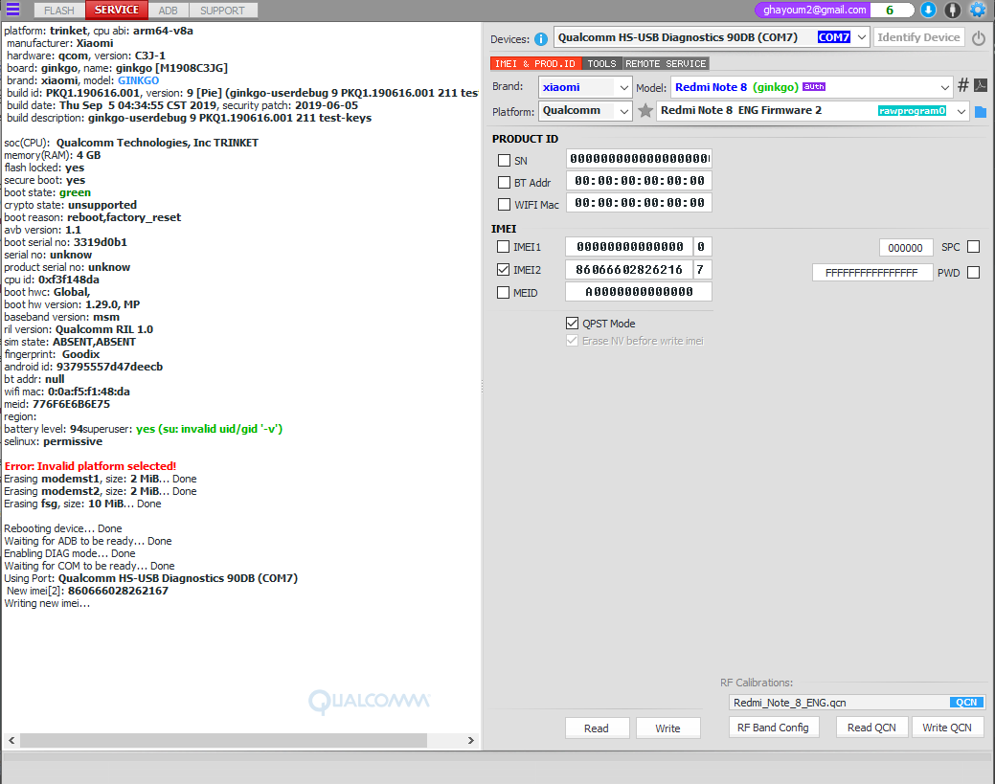Viewport: 995px width, 784px height.
Task: Open the ADB tab
Action: [169, 11]
